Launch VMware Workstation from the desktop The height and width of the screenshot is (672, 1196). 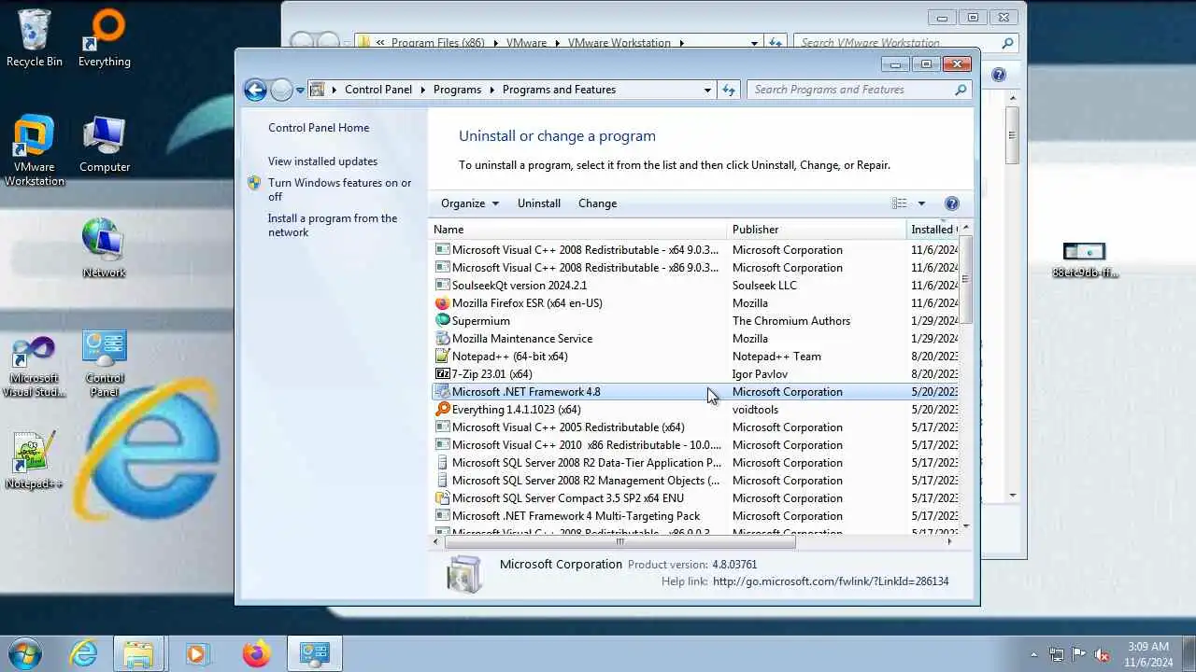35,149
